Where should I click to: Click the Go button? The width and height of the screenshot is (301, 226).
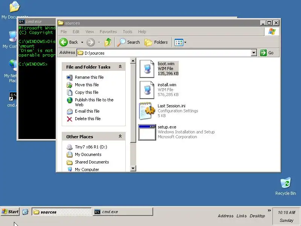267,53
